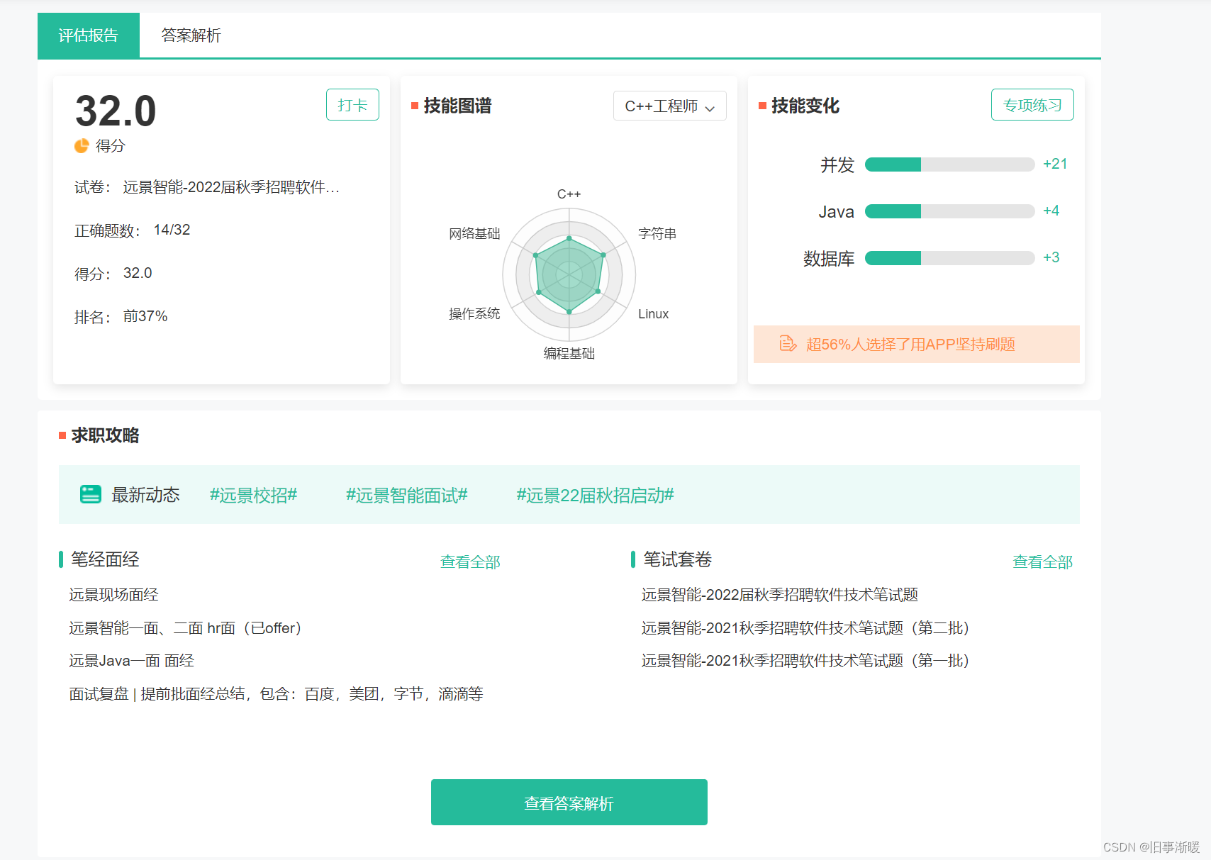Click the +21 并发 change value
This screenshot has height=860, width=1211.
tap(1055, 164)
